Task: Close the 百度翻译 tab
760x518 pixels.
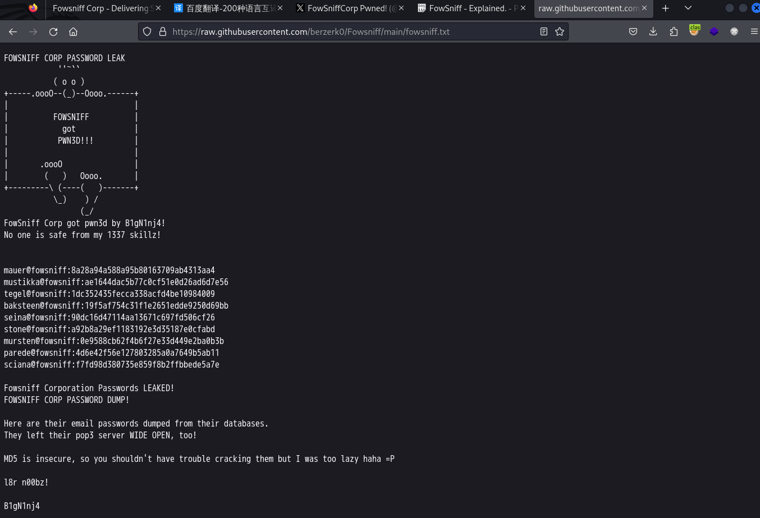Action: [x=280, y=8]
